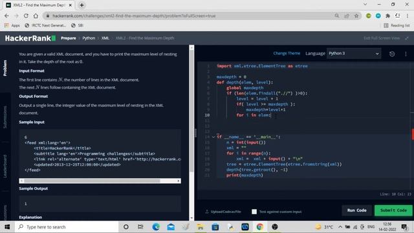This screenshot has width=414, height=233.
Task: Open Cortana circle icon
Action: click(x=126, y=227)
